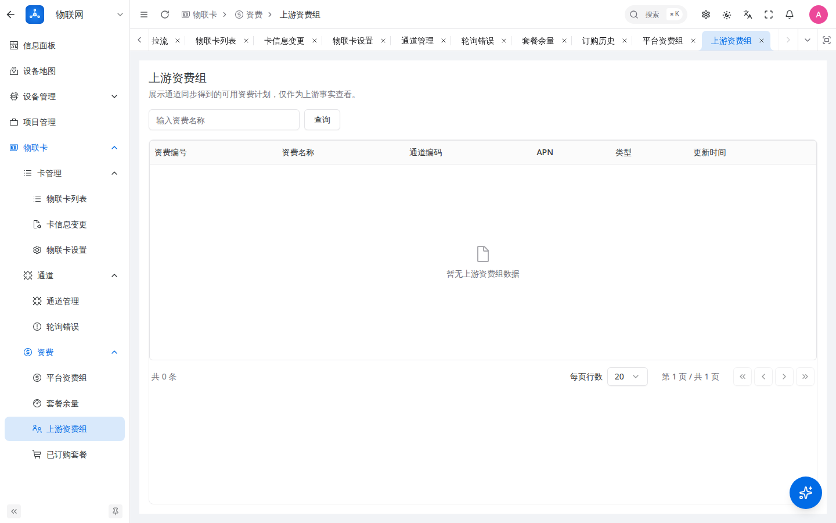Toggle the light/dark theme sun icon
This screenshot has height=523, width=836.
[x=727, y=15]
